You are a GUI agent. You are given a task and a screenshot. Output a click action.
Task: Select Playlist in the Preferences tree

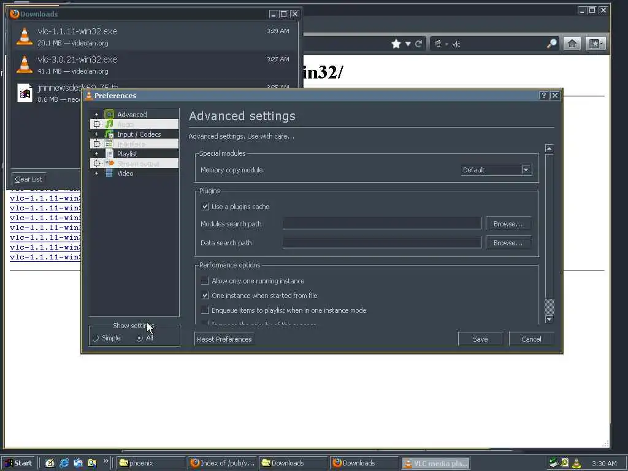click(x=128, y=154)
